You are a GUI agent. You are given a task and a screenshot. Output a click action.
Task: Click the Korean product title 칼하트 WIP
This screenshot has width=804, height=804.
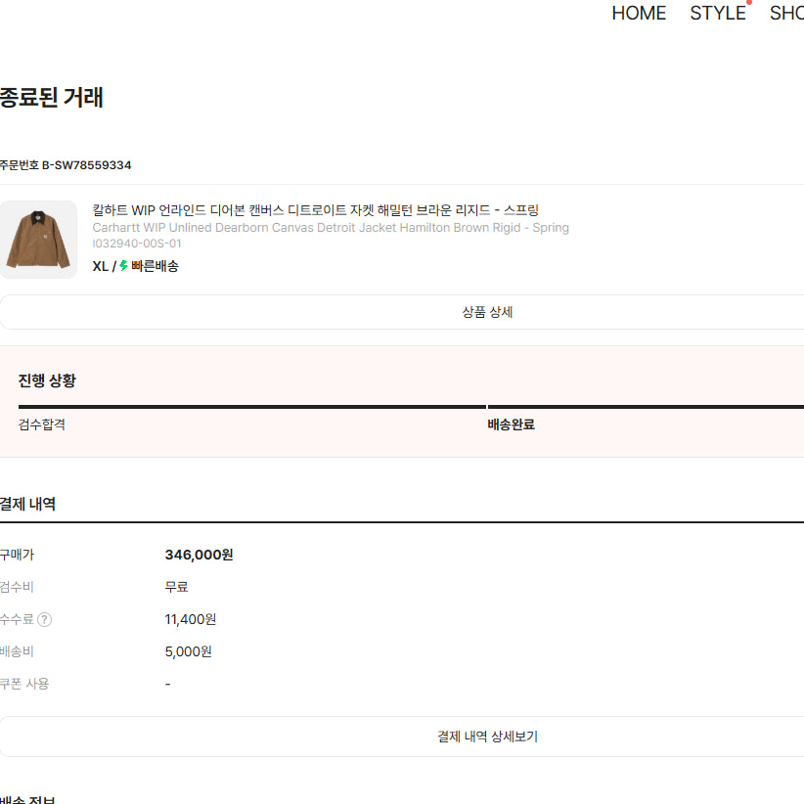(315, 210)
